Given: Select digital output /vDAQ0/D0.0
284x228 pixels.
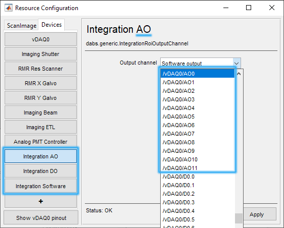Looking at the screenshot, I should pos(198,177).
